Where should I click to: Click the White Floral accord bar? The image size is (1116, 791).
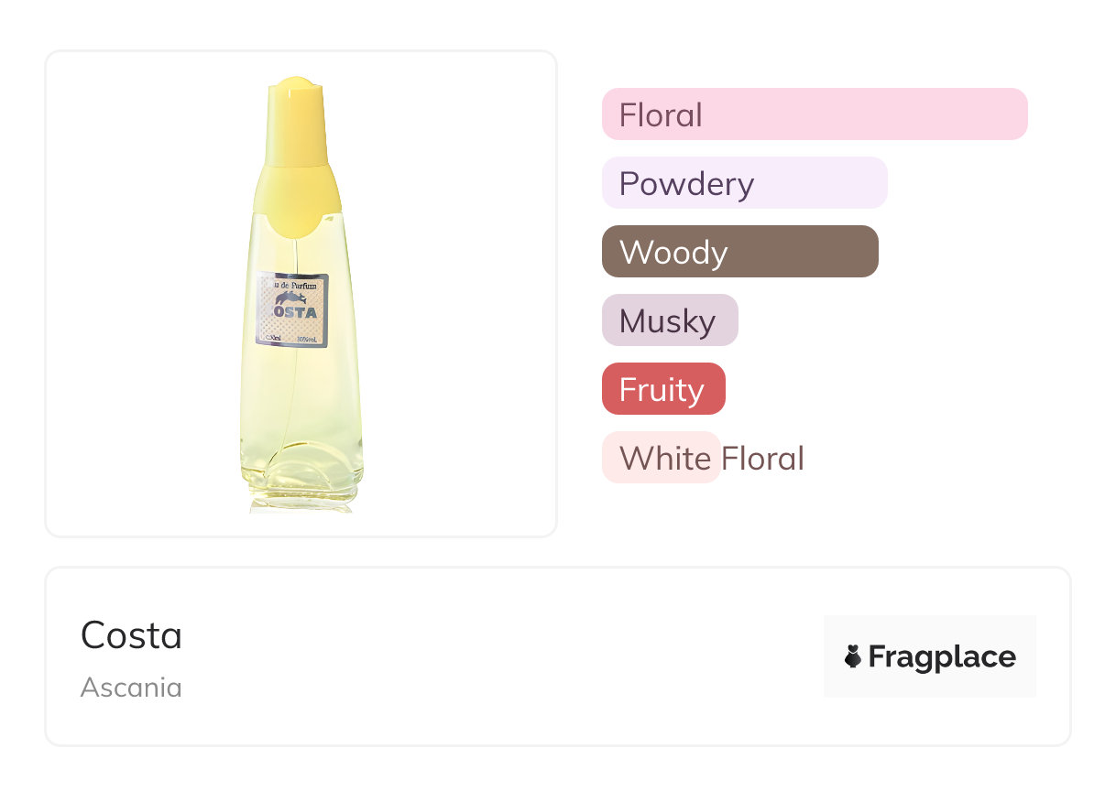pyautogui.click(x=661, y=458)
